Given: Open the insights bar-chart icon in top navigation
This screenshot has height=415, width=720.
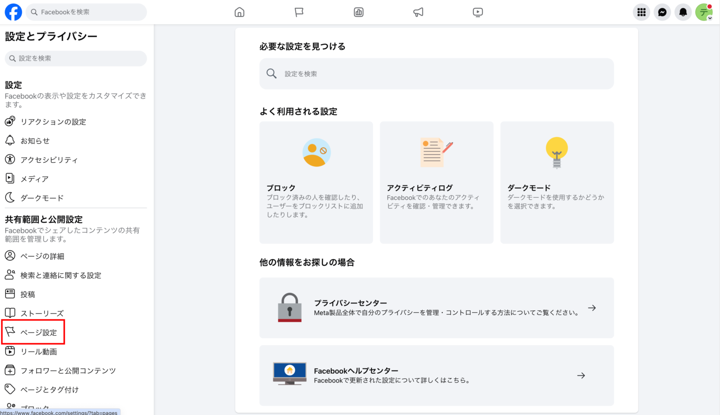Looking at the screenshot, I should pos(359,12).
